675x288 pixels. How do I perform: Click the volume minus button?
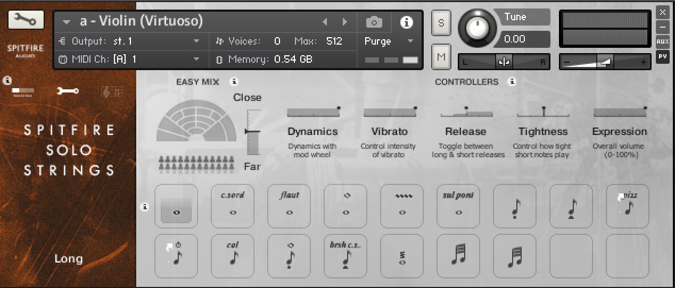pos(567,62)
